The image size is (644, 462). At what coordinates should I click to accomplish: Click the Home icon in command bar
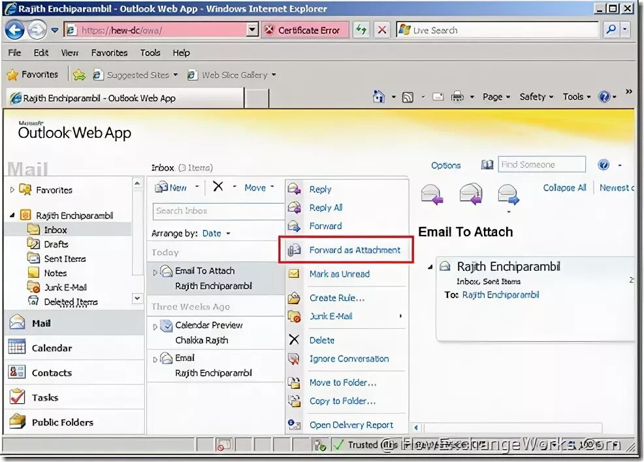click(379, 97)
